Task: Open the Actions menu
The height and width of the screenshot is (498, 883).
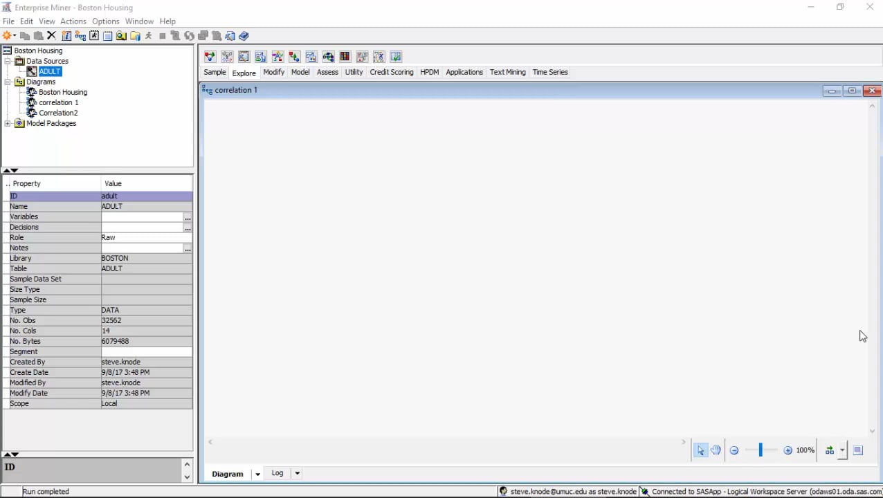Action: point(73,21)
